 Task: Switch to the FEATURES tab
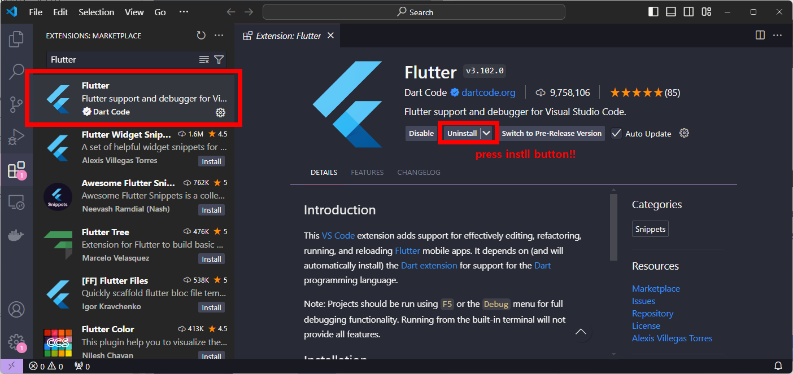(367, 173)
